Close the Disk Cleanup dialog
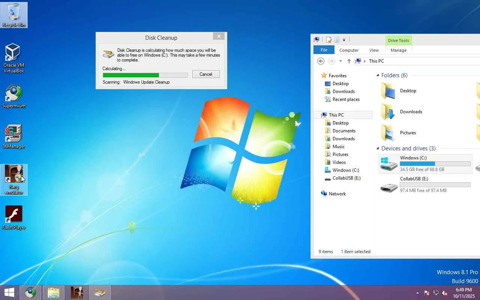480x300 pixels. (x=219, y=36)
